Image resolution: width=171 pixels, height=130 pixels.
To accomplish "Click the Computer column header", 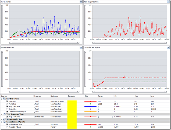I will [72, 96].
